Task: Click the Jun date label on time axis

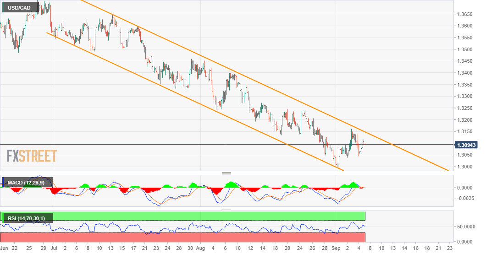Action: 5,248
